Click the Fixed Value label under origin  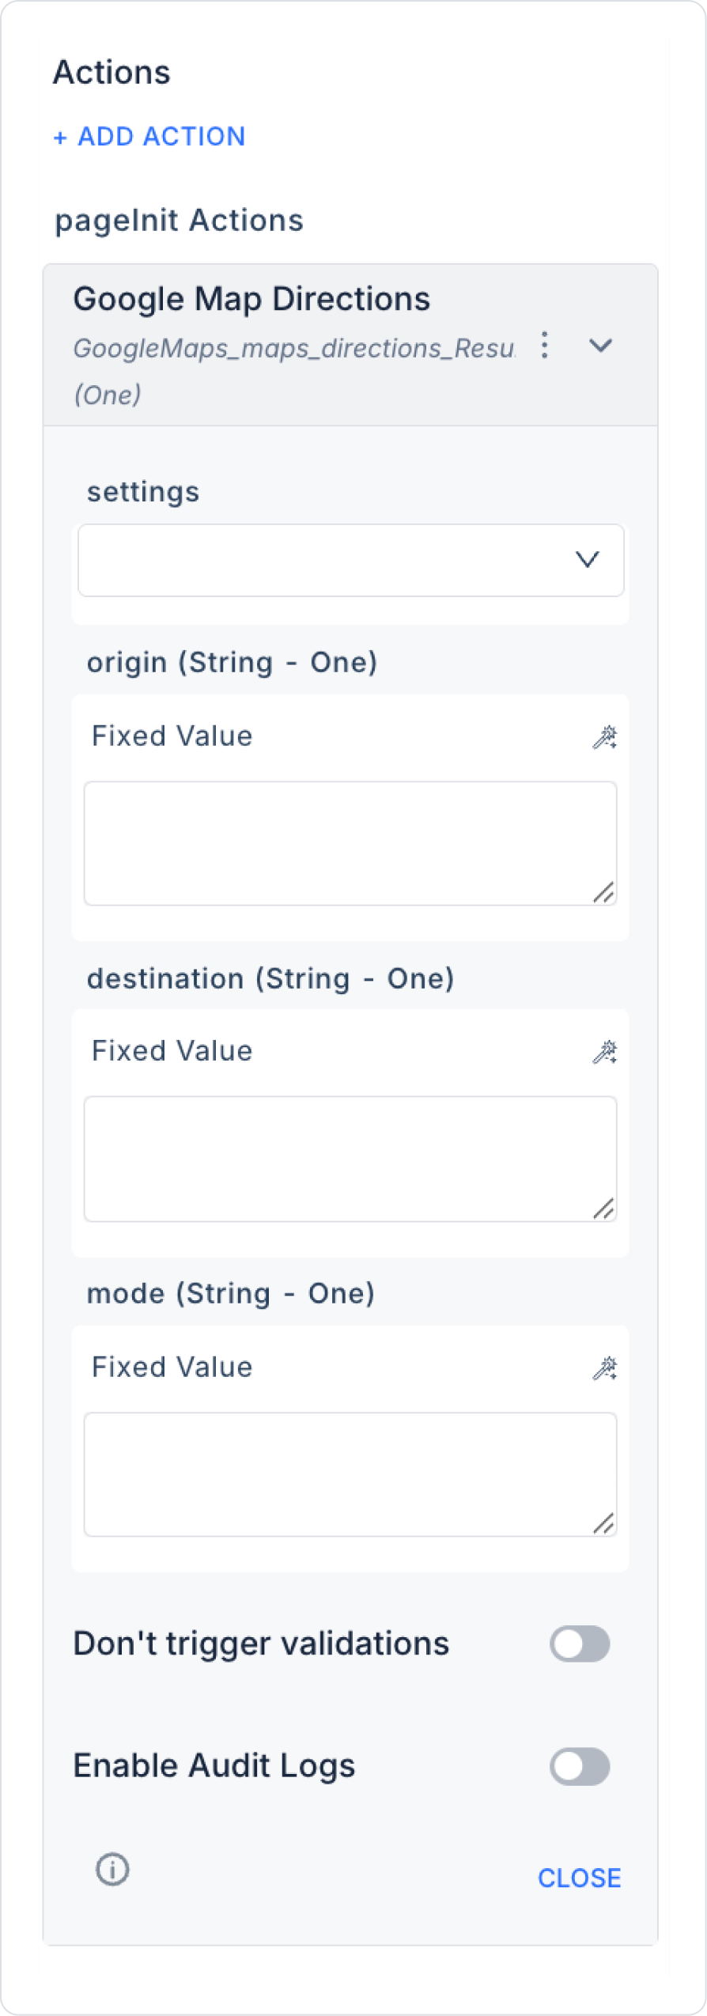[172, 736]
